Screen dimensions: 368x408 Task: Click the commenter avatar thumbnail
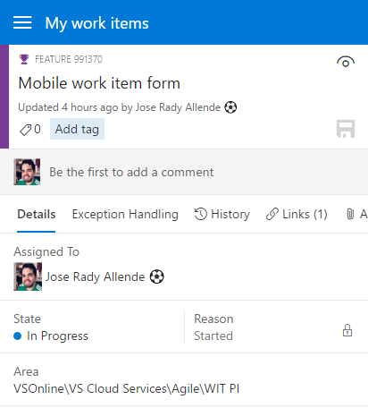point(27,172)
